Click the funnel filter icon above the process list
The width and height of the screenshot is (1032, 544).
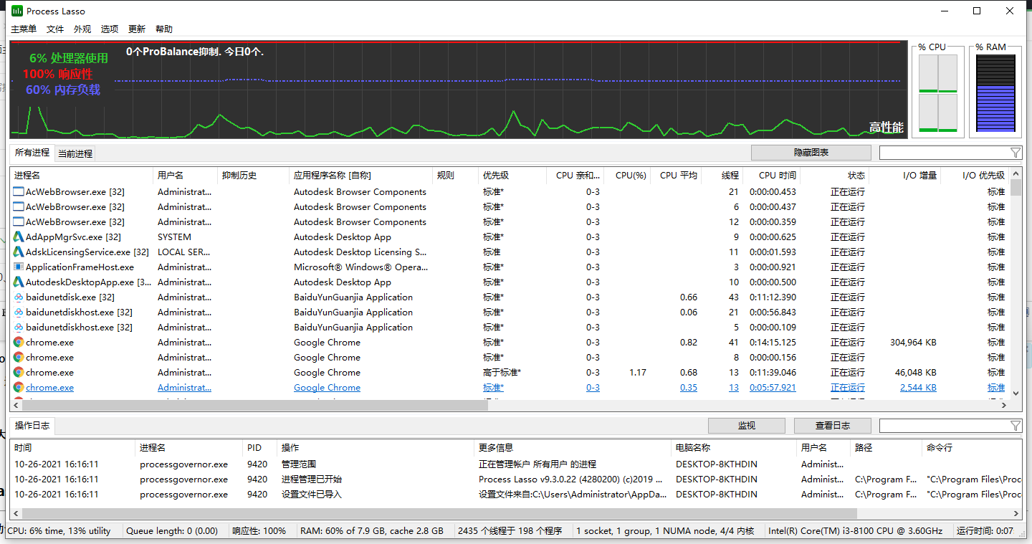click(1016, 152)
